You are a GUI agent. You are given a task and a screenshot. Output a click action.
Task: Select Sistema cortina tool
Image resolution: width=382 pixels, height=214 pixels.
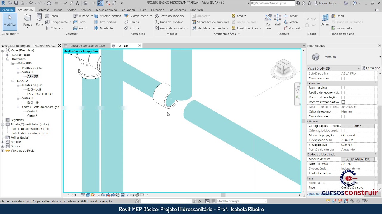click(x=107, y=16)
